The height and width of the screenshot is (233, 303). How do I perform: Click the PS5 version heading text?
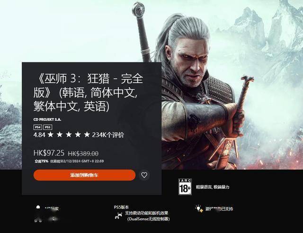121,207
